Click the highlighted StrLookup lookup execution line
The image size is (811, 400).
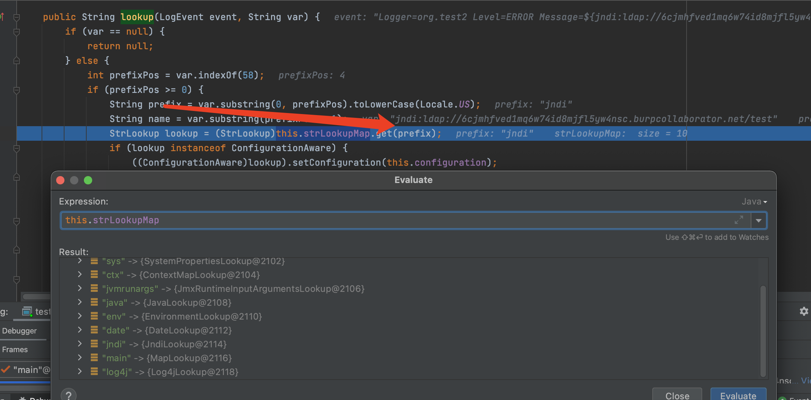click(x=414, y=133)
